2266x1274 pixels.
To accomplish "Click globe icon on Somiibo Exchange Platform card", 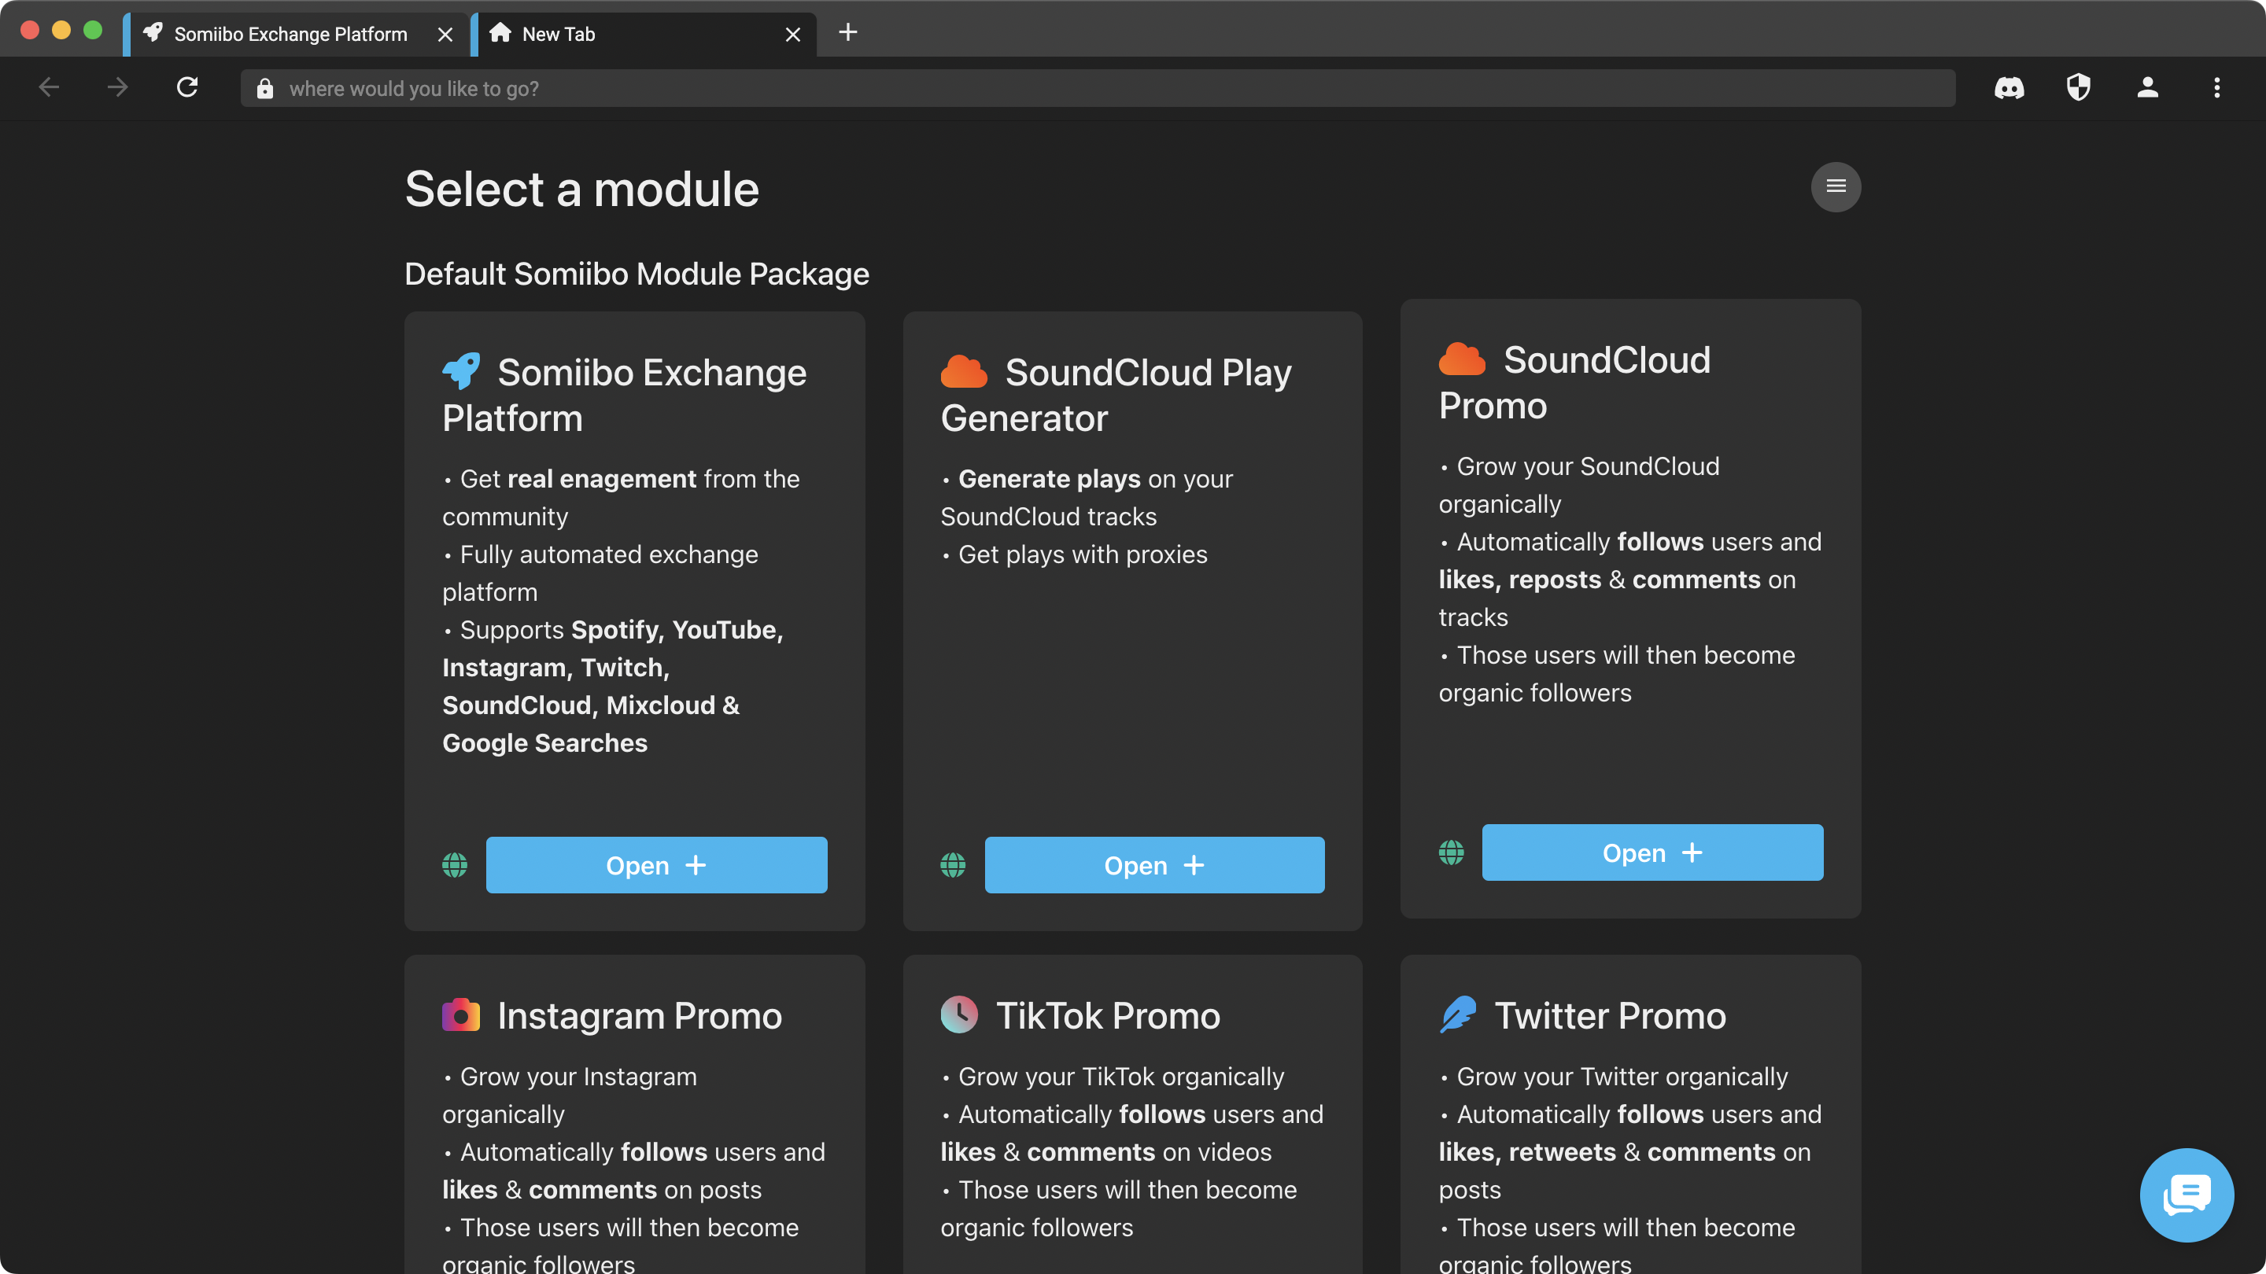I will point(455,865).
